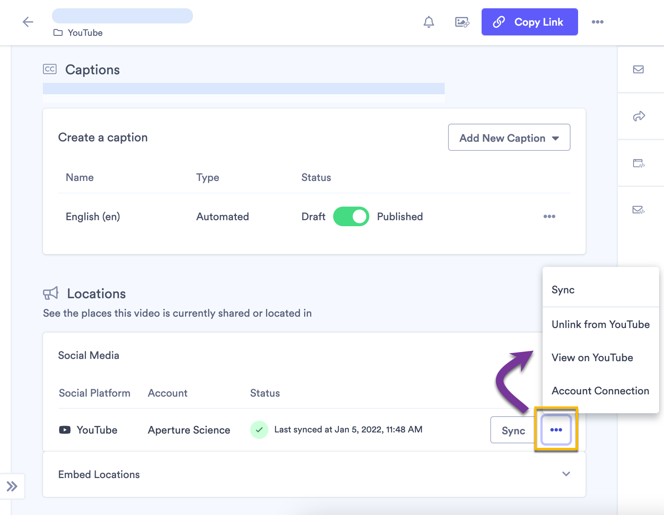The width and height of the screenshot is (664, 515).
Task: Click the Draft status label
Action: (314, 216)
